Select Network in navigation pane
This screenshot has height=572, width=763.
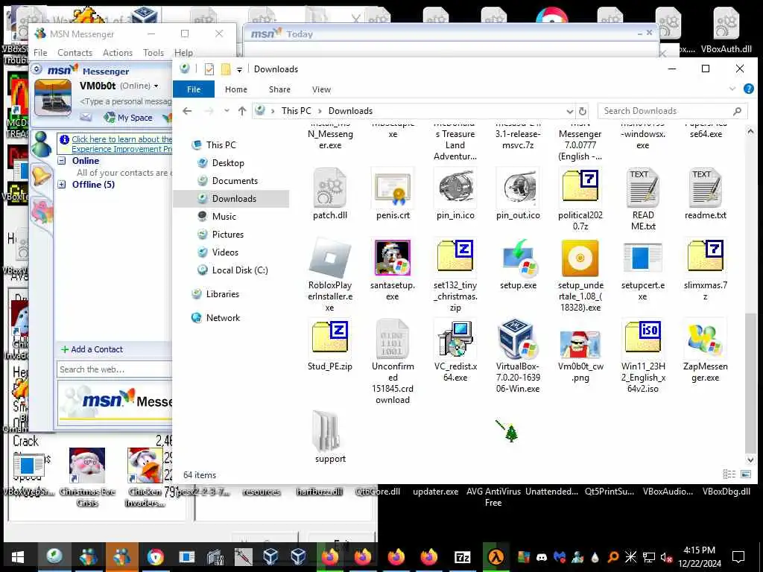click(x=217, y=317)
